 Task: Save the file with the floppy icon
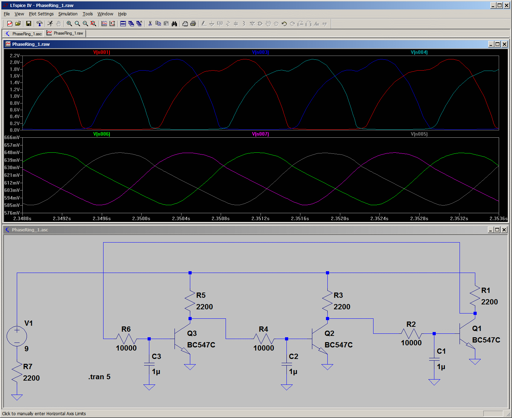click(29, 24)
